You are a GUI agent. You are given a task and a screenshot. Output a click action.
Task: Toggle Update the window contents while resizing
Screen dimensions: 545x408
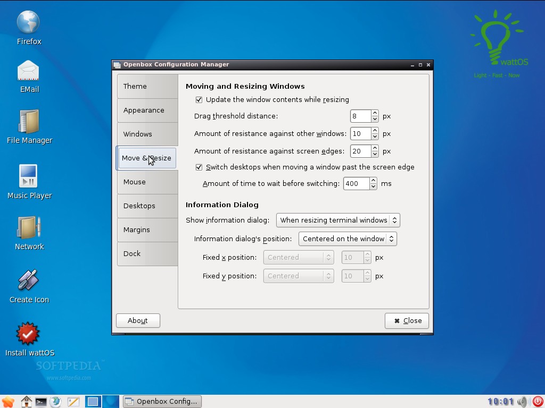[199, 100]
